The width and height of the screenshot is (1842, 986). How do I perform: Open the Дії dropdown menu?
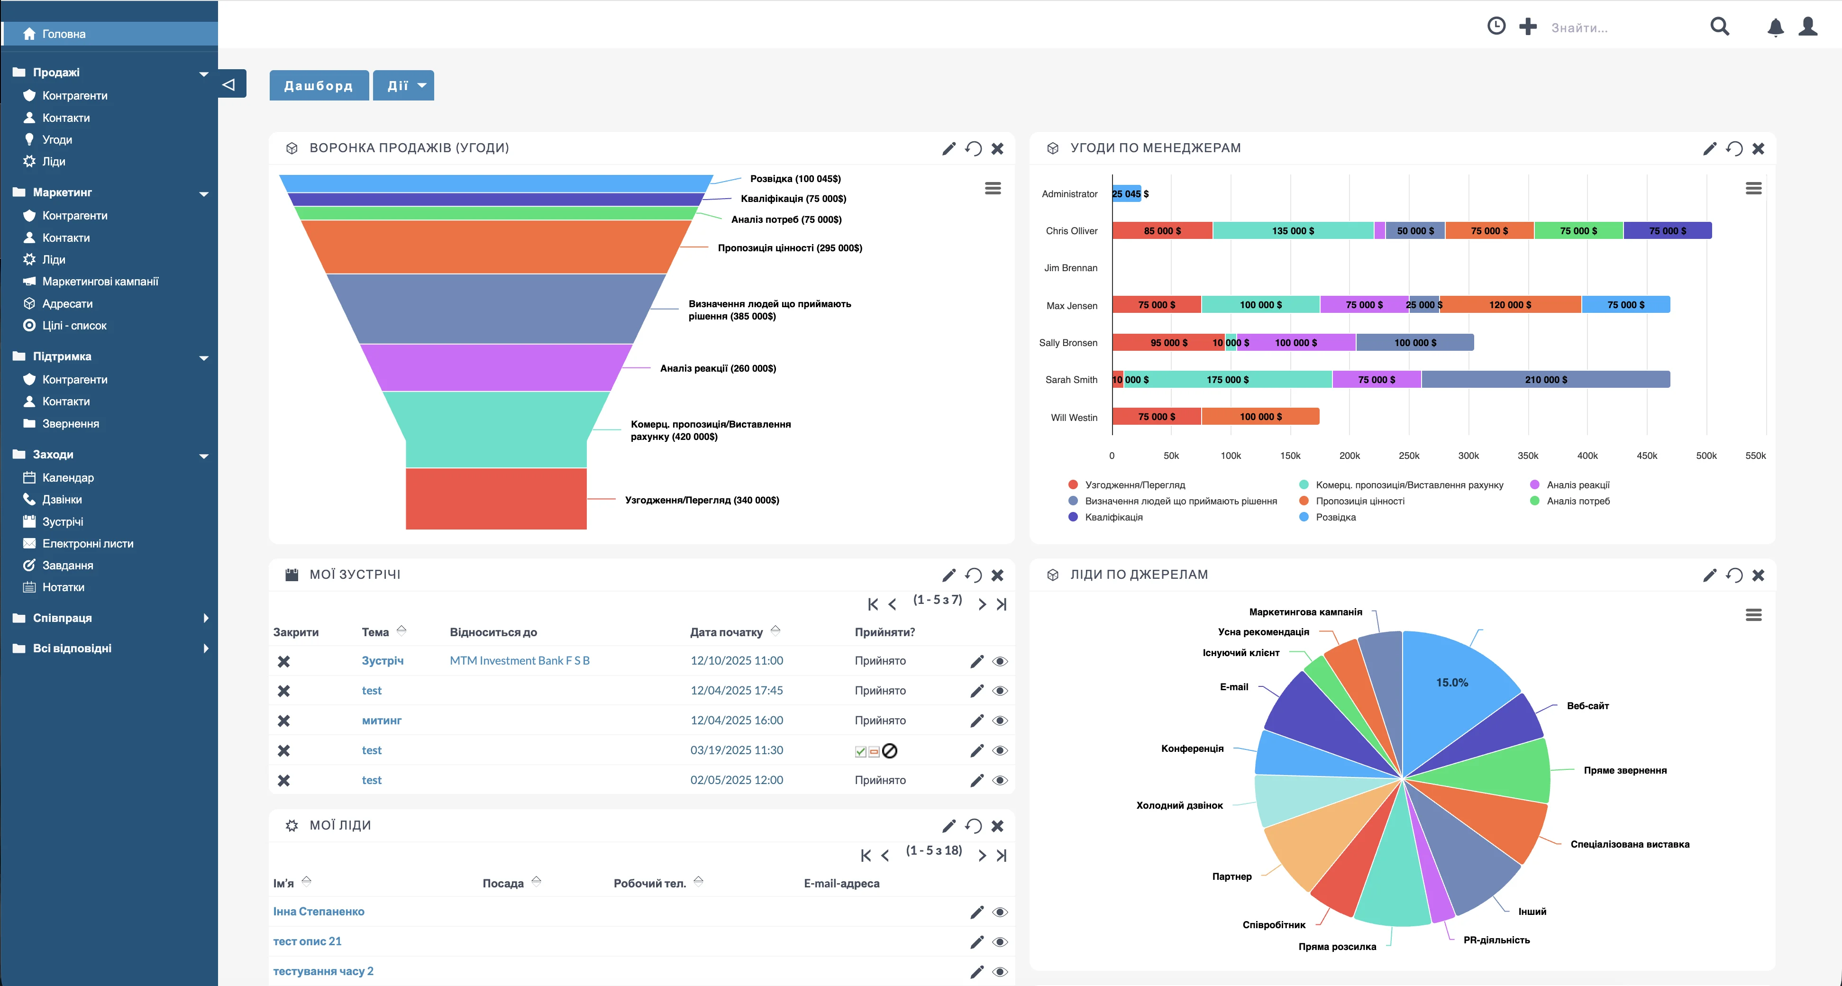(x=405, y=86)
